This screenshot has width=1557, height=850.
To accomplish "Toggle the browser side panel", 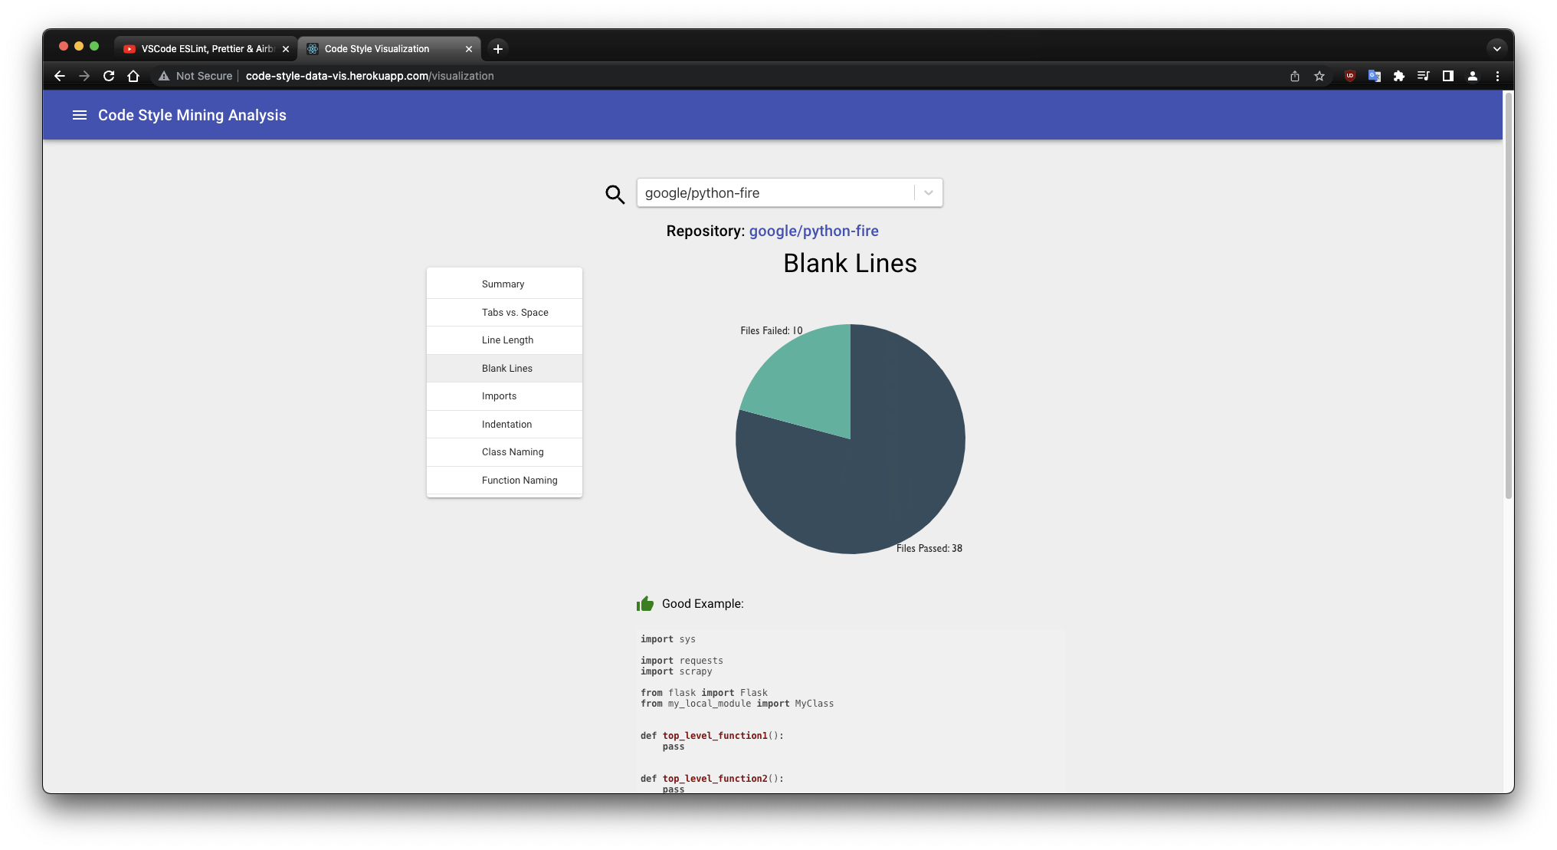I will click(x=1447, y=76).
